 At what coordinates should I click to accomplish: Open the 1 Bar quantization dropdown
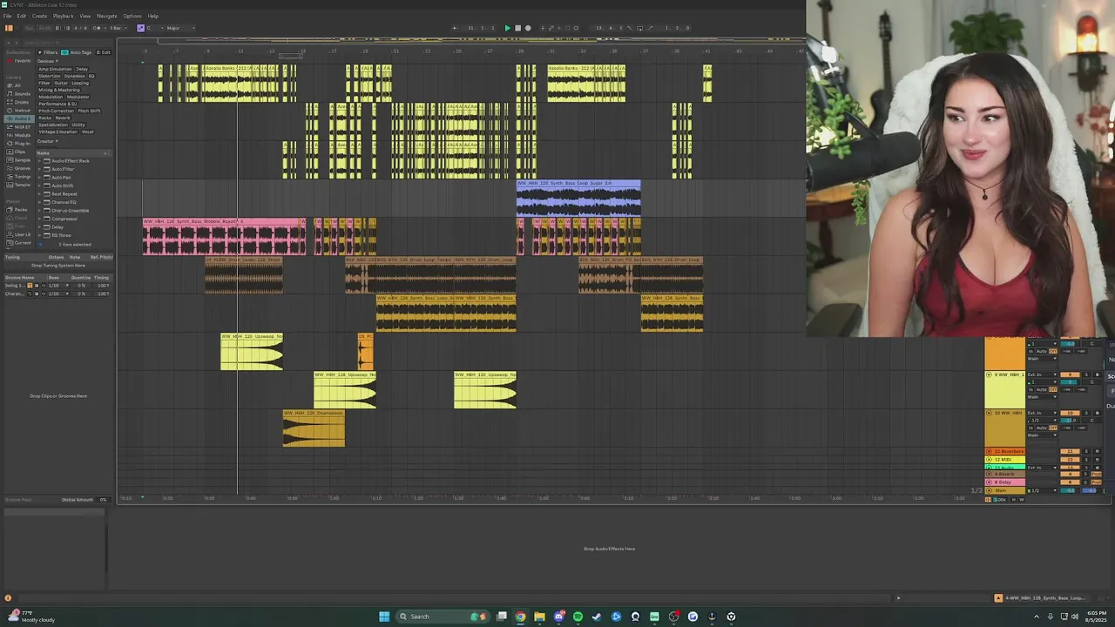pos(118,28)
